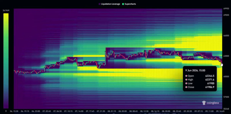Image resolution: width=231 pixels, height=114 pixels.
Task: Click the 09, 07:15 time axis label
Action: (198, 111)
